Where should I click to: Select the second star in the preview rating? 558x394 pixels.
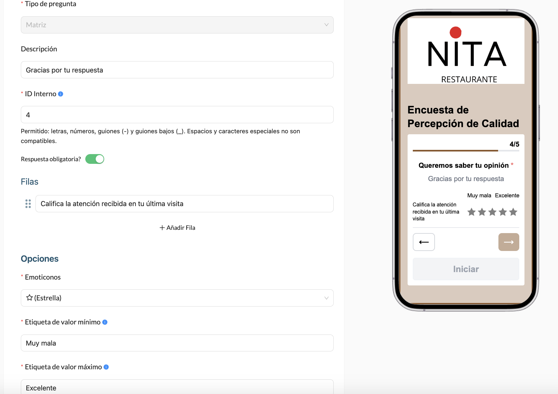point(482,212)
